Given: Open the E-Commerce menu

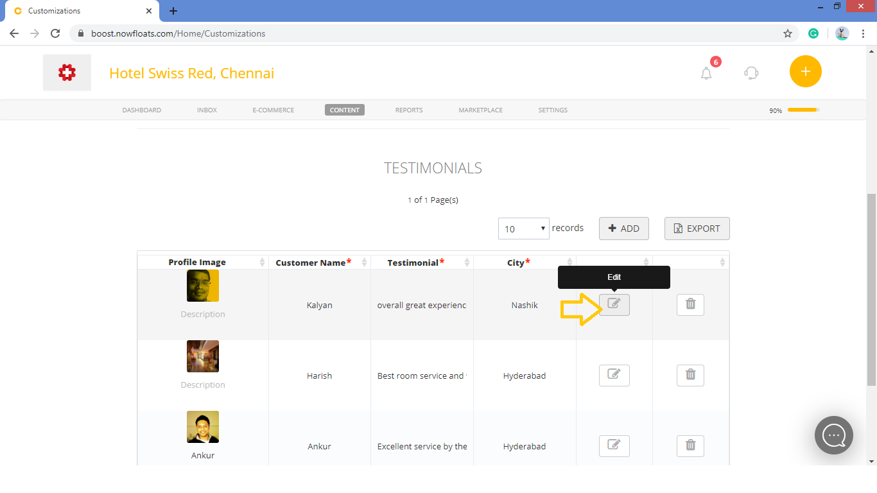Looking at the screenshot, I should click(x=274, y=110).
